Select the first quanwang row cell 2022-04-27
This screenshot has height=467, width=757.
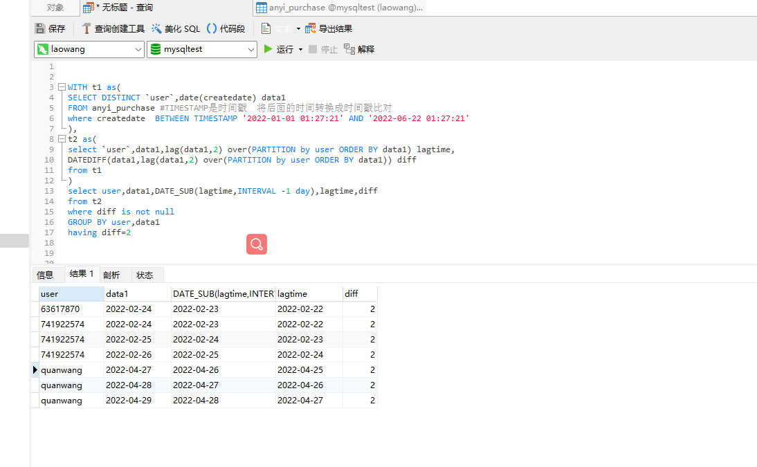tap(138, 370)
